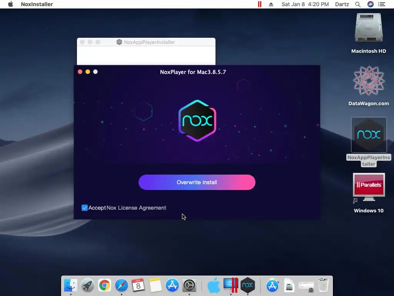Uncheck the Accept Nox License Agreement checkbox

tap(85, 208)
